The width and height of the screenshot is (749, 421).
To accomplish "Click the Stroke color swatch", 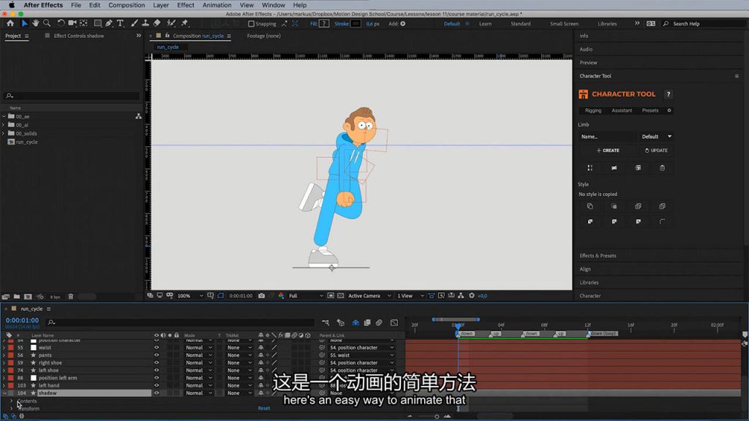I will click(356, 24).
